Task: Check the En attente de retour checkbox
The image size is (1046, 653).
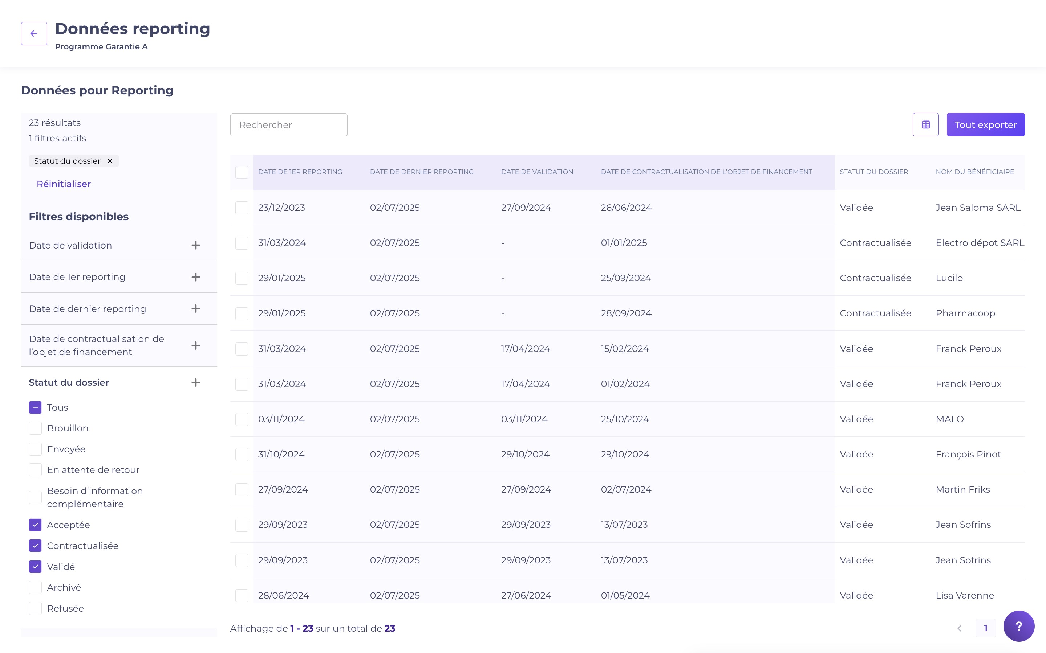Action: pyautogui.click(x=35, y=470)
